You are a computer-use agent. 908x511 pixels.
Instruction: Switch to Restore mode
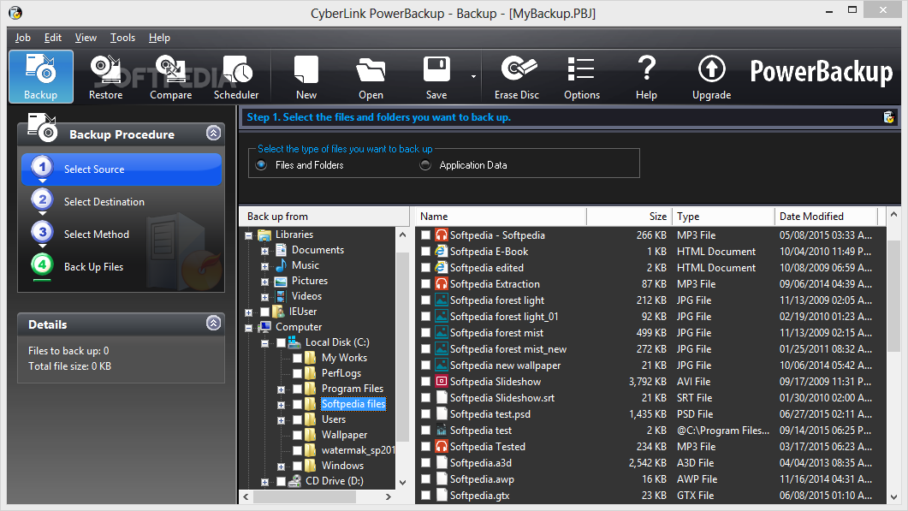click(x=105, y=76)
